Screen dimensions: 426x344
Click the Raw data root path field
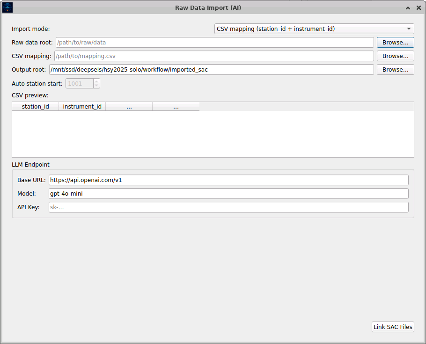click(x=214, y=43)
